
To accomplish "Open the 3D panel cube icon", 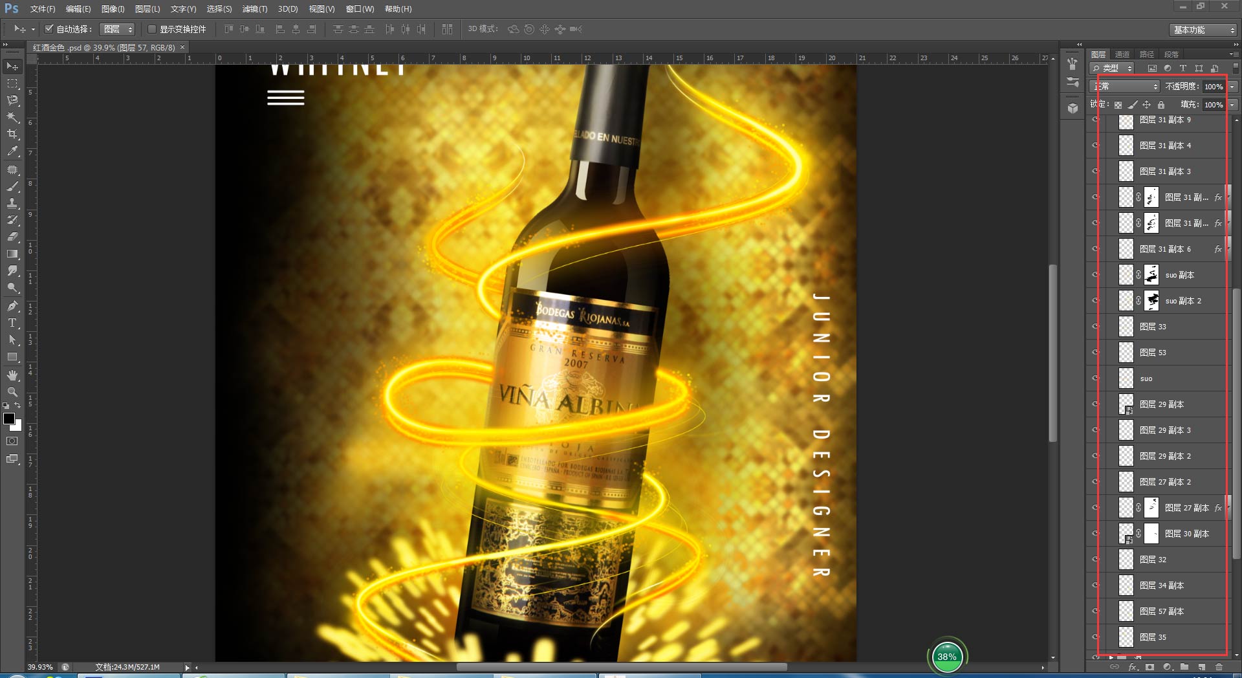I will coord(1073,108).
